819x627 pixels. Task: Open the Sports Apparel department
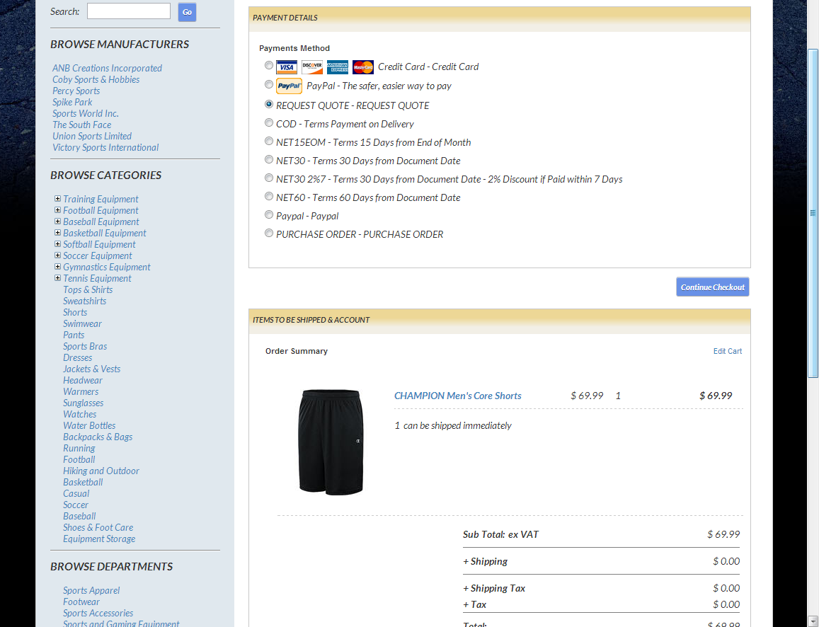[91, 590]
